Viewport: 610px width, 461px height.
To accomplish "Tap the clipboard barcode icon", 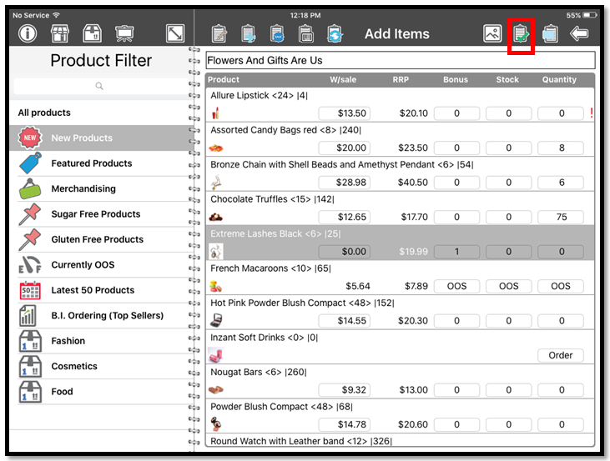I will 305,34.
